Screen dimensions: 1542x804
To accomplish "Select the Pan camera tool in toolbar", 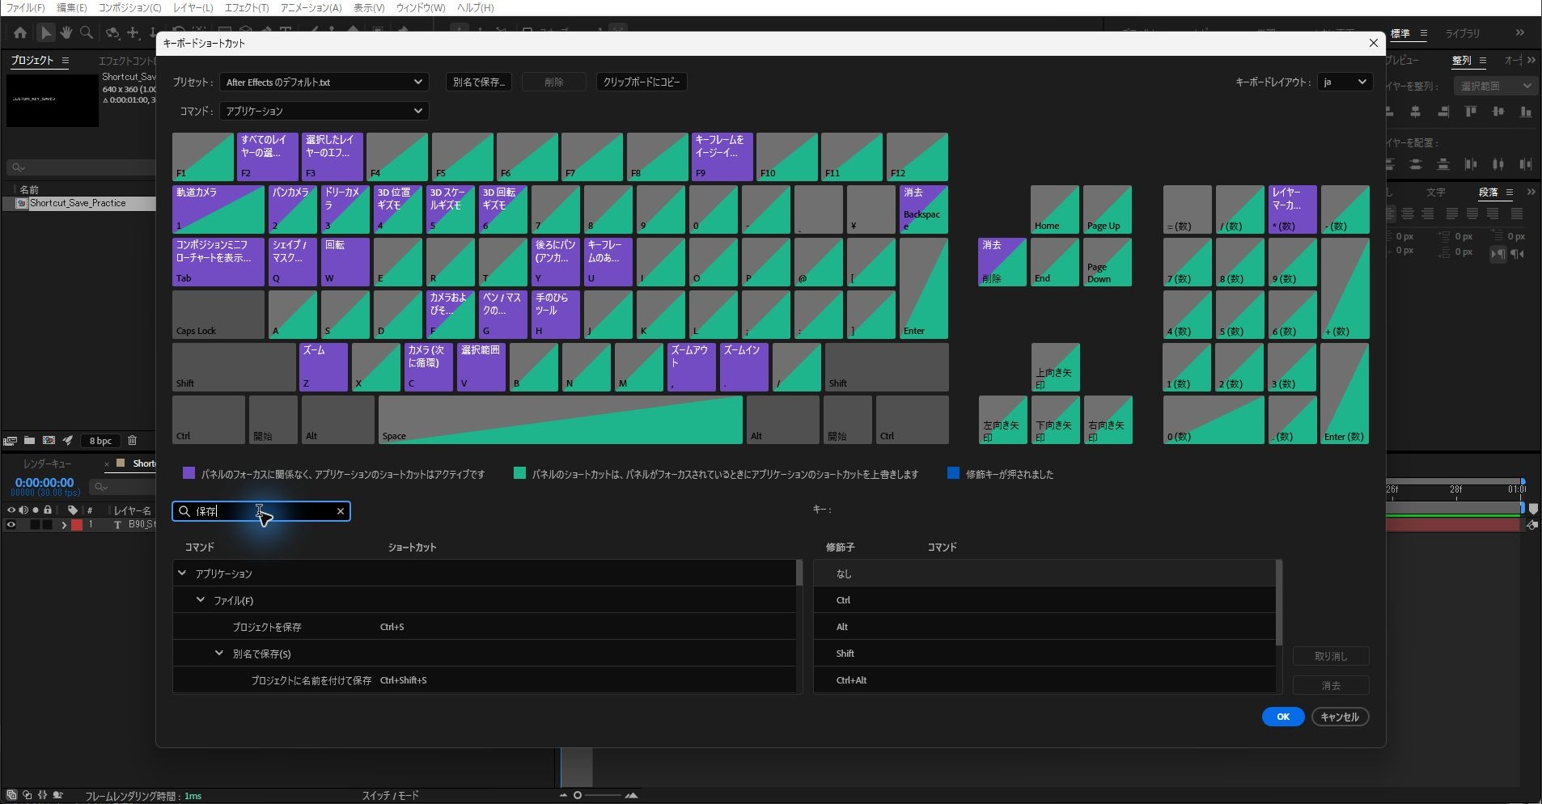I will 133,33.
